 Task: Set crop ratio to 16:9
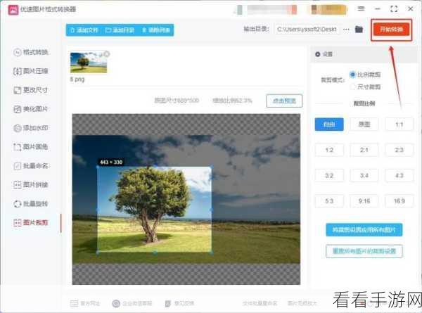(x=399, y=201)
